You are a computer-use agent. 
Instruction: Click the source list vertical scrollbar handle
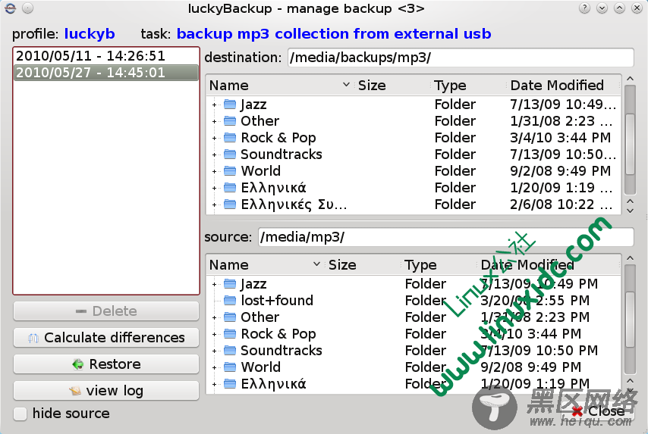631,320
